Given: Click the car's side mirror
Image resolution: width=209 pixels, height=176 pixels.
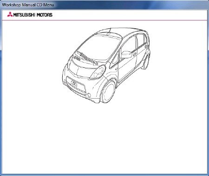Looking at the screenshot, I should pos(126,55).
